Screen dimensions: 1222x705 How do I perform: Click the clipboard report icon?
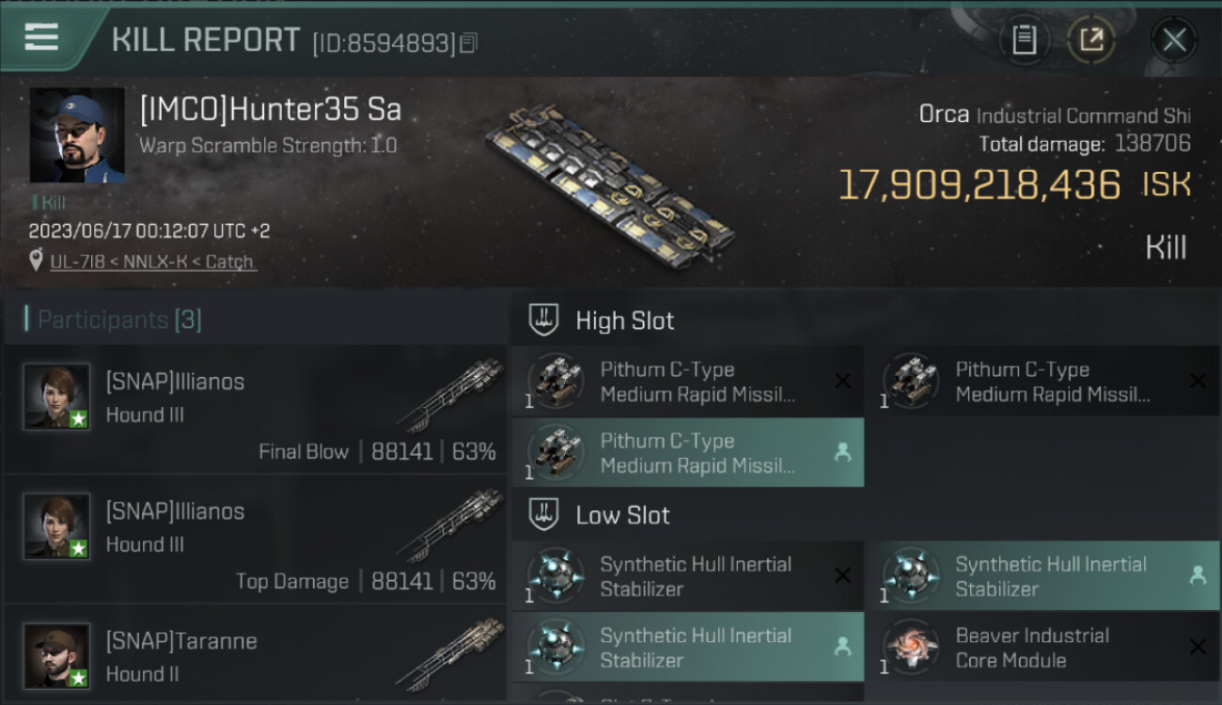click(x=1024, y=39)
